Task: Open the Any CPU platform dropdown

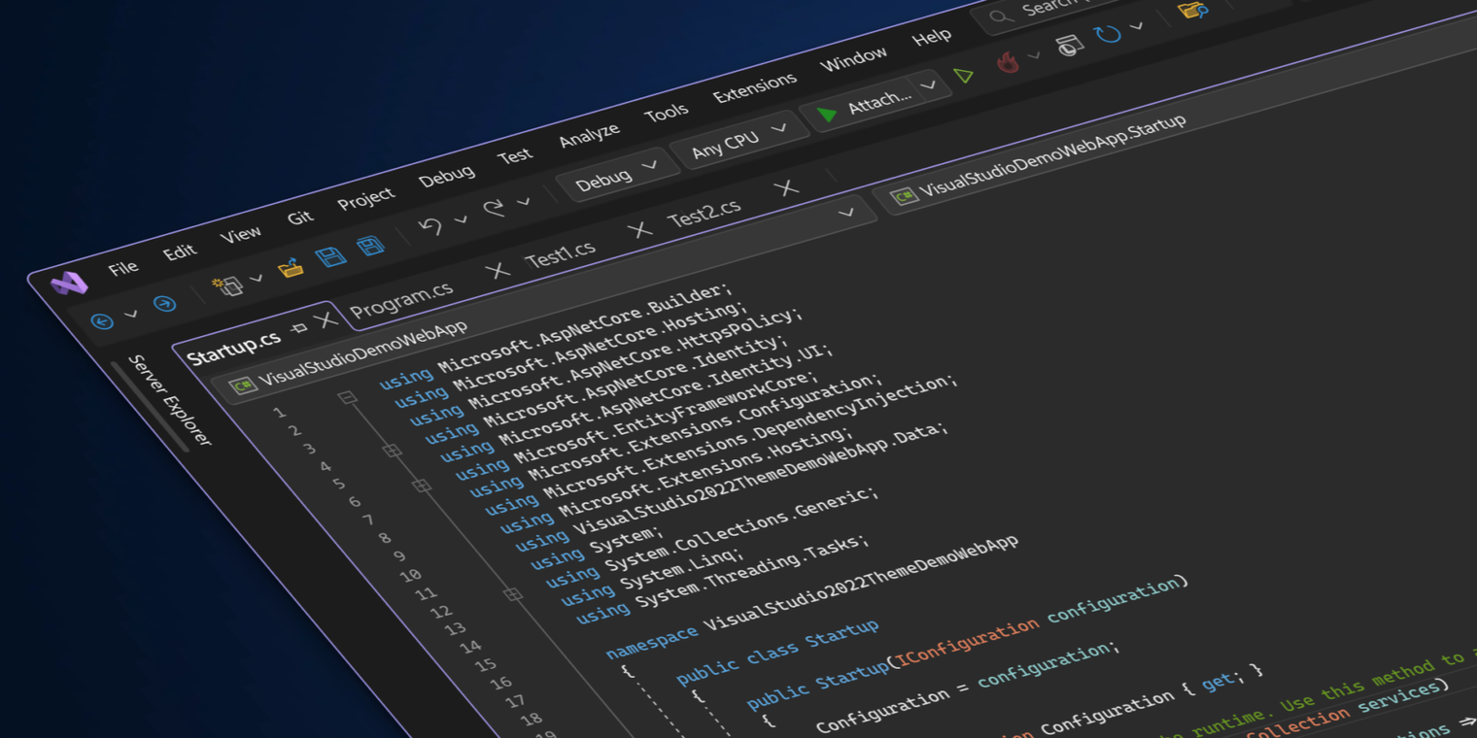Action: (740, 139)
